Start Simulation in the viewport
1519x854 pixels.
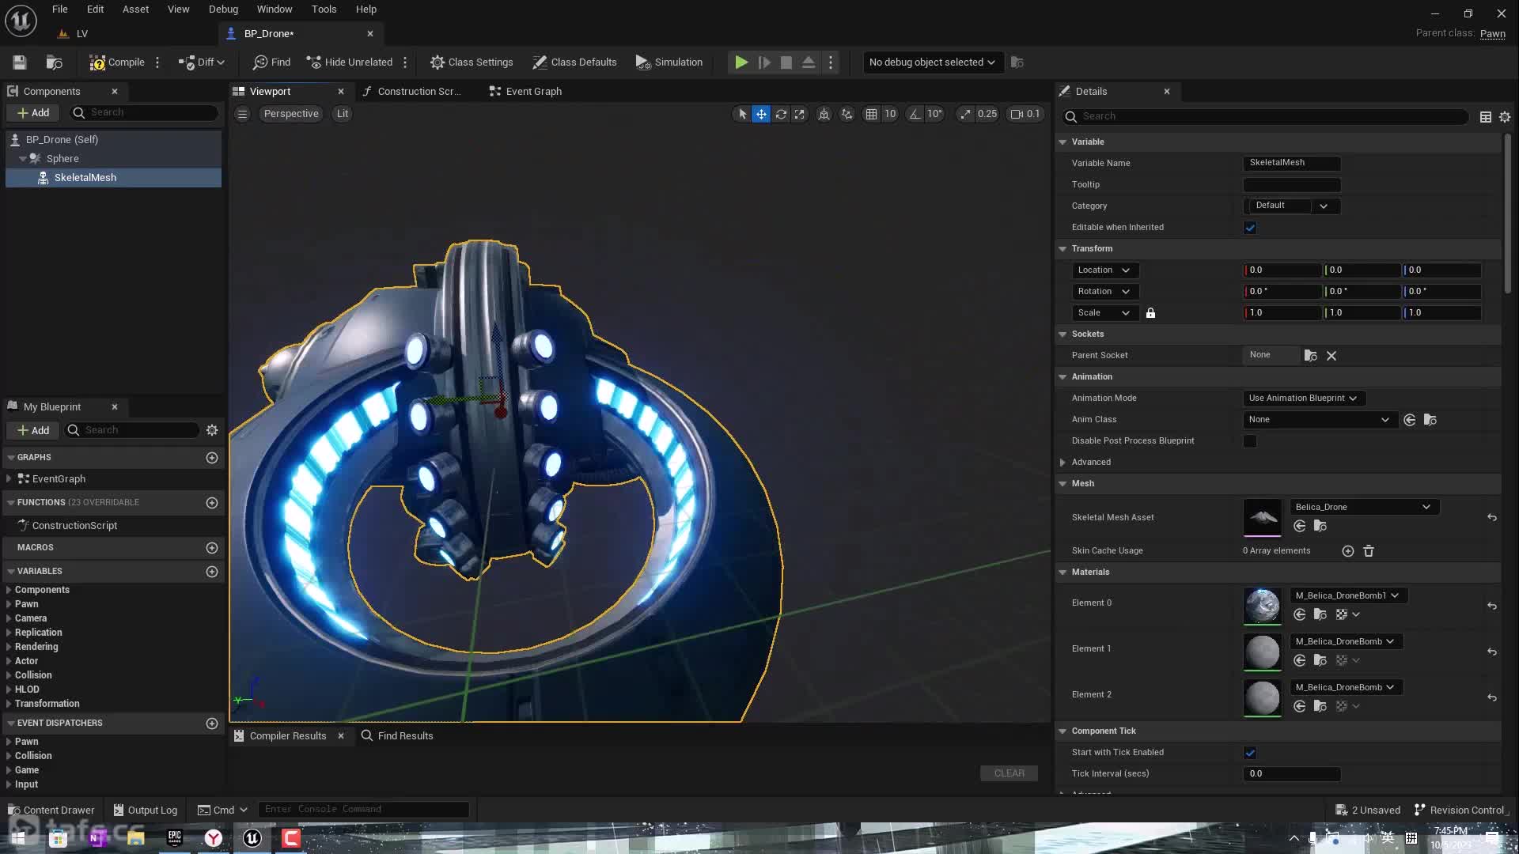click(669, 62)
